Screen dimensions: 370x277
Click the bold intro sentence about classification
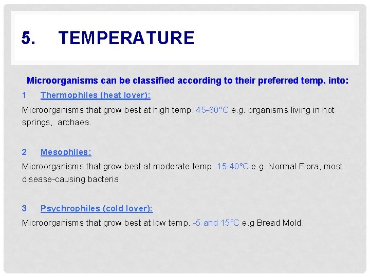(188, 81)
